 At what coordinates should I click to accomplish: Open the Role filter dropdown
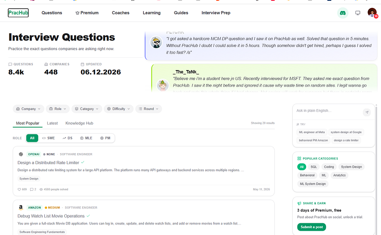coord(58,109)
